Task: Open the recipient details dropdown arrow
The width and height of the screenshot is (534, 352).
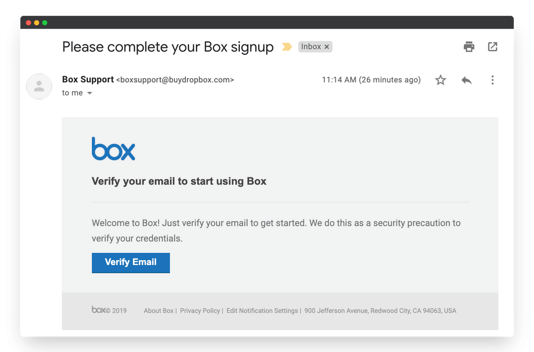Action: pos(89,93)
